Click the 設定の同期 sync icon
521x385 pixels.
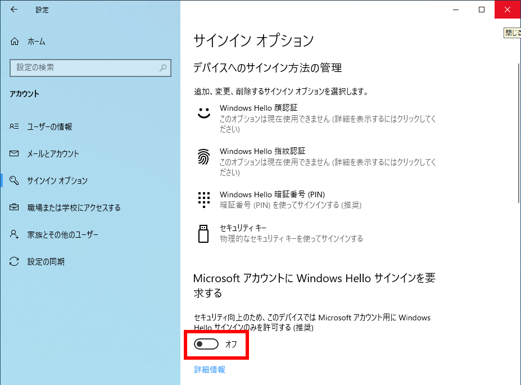tap(14, 261)
